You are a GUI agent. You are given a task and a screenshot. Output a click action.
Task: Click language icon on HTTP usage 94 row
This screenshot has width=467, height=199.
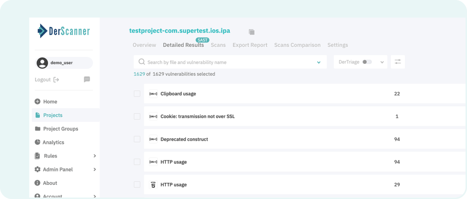pyautogui.click(x=153, y=162)
